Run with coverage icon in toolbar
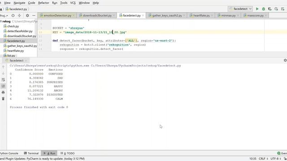Viewport: 287px width, 161px height. 270,9
